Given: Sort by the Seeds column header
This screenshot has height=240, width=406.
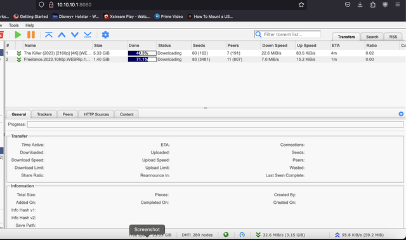Looking at the screenshot, I should [209, 45].
